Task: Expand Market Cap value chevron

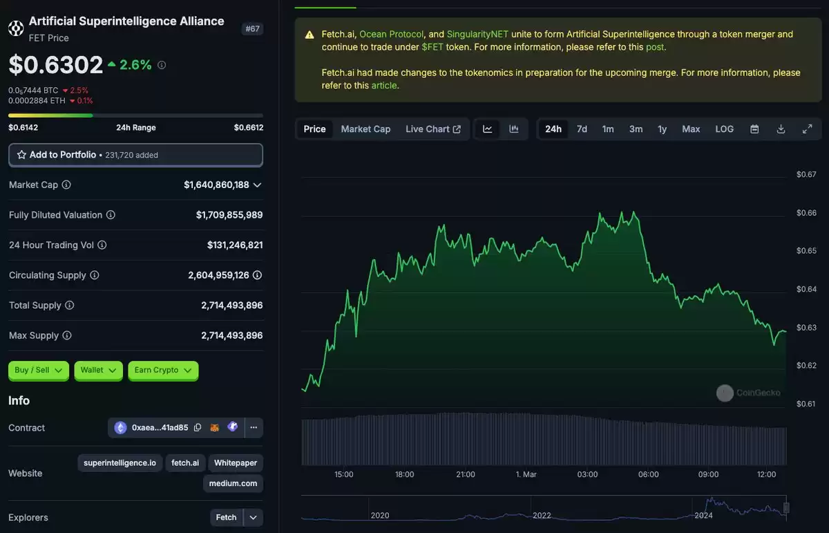Action: [x=258, y=185]
